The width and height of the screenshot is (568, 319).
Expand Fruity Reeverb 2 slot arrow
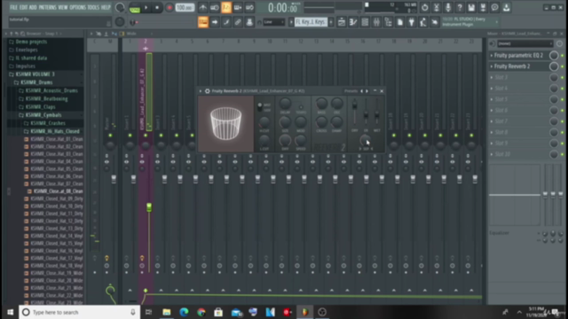pos(492,66)
